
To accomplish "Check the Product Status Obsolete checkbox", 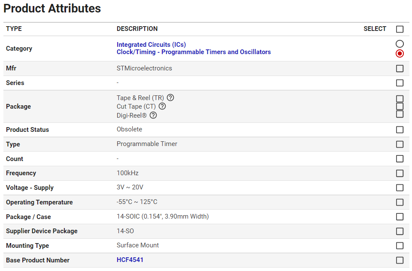I will [400, 130].
